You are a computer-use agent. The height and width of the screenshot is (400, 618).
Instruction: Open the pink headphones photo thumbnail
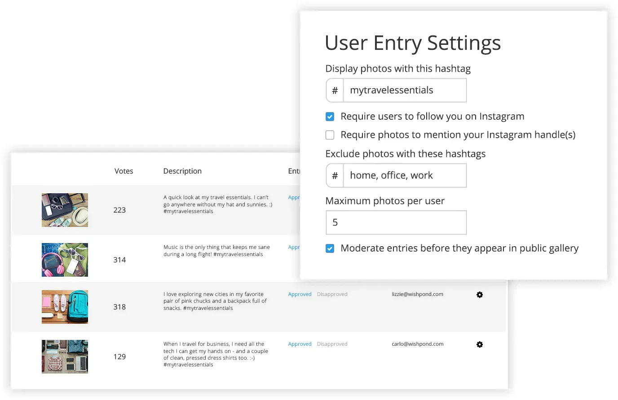click(x=65, y=260)
